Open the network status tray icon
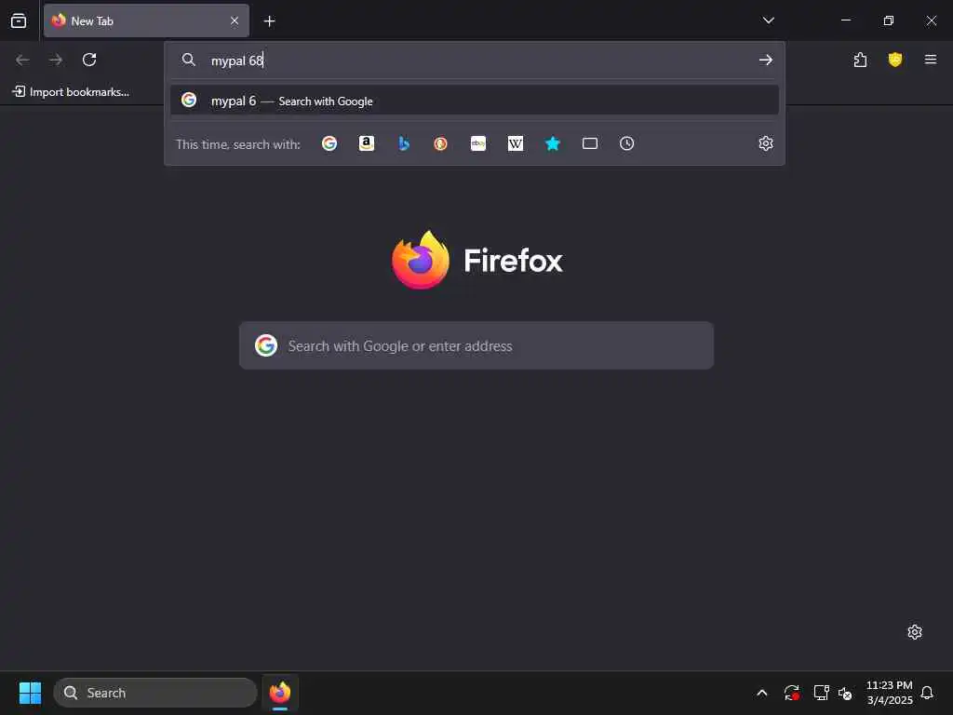The image size is (953, 715). (x=821, y=693)
